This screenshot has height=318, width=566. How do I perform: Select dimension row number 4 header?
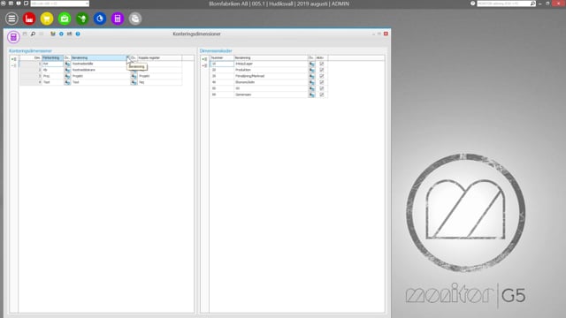31,82
